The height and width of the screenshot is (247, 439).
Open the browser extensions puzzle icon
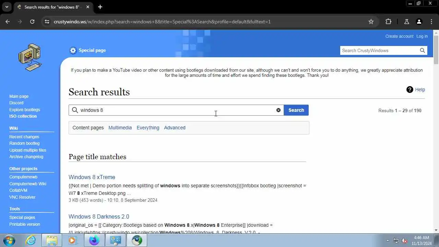pos(388,22)
